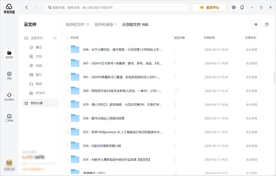The height and width of the screenshot is (176, 276).
Task: Open the 传输 transfer panel icon
Action: pyautogui.click(x=9, y=76)
